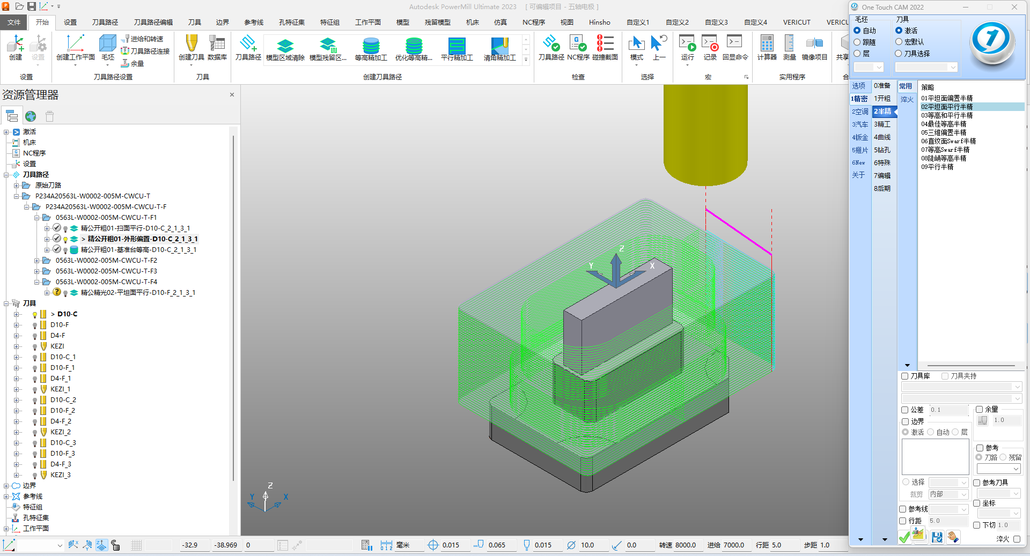The height and width of the screenshot is (556, 1030).
Task: Expand the 边界 tree node
Action: [x=6, y=486]
